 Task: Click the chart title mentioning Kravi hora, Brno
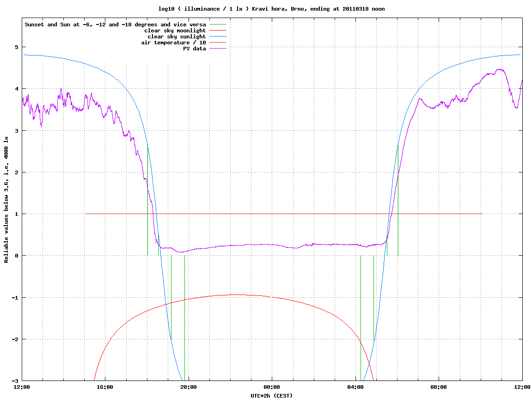point(271,9)
